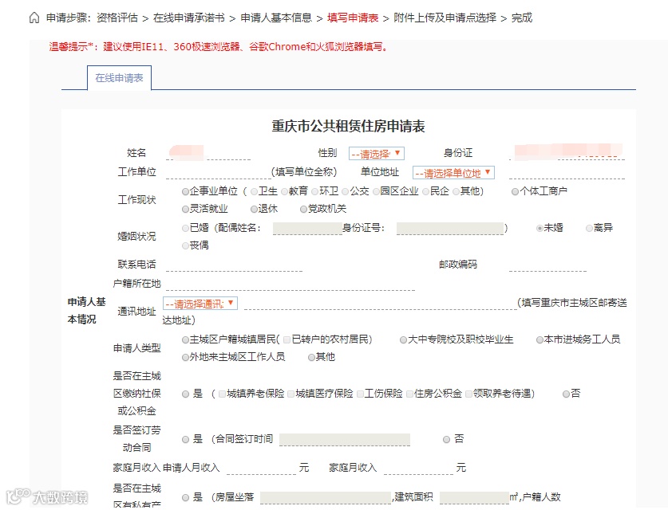Click the 单位地址 detail input field
Viewport: 668px width, 510px height.
[x=567, y=172]
